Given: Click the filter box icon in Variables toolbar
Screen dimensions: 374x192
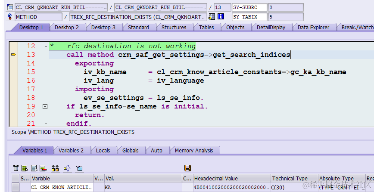Looking at the screenshot, I should (x=79, y=168).
